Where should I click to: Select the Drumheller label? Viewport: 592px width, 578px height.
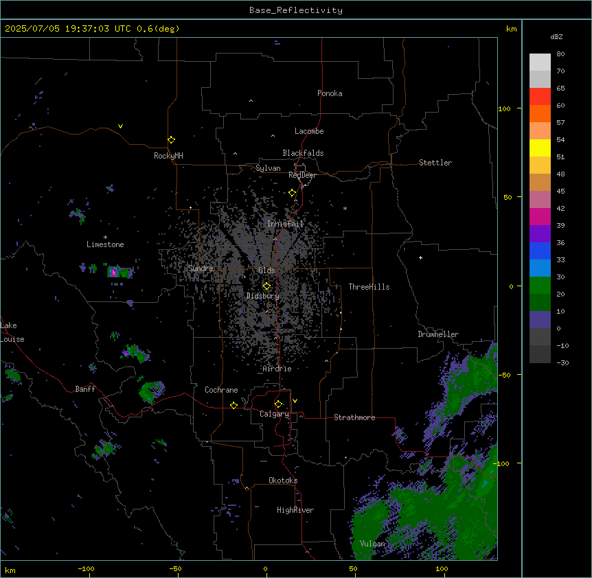pos(438,334)
